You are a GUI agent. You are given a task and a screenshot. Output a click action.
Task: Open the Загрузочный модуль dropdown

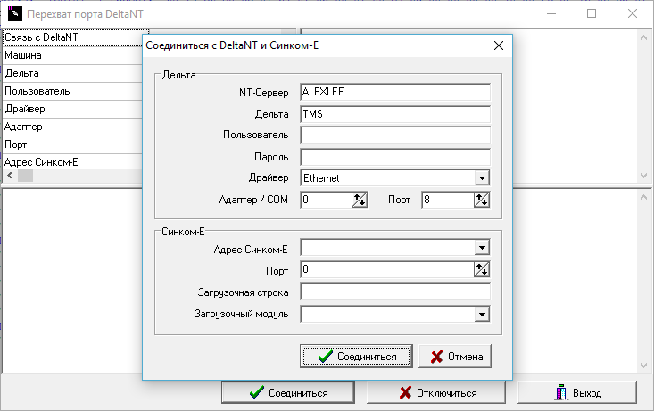482,314
